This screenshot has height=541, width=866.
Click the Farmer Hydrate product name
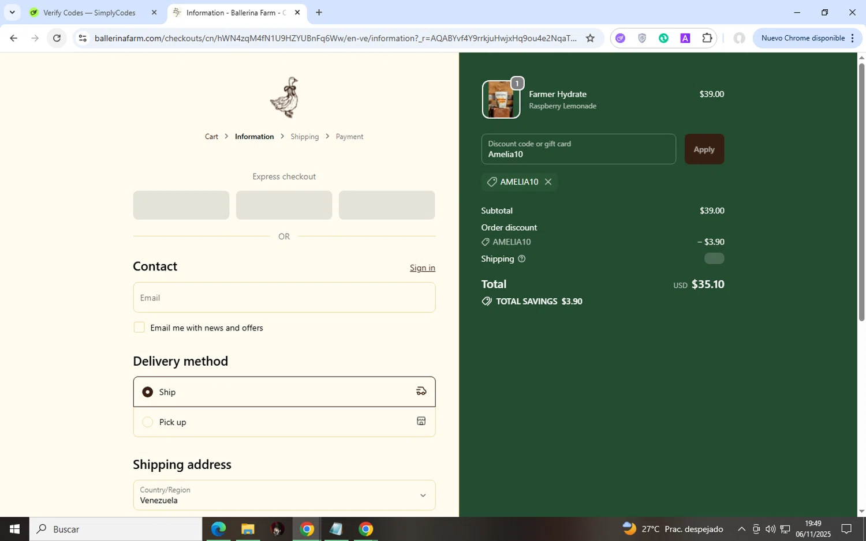[558, 94]
